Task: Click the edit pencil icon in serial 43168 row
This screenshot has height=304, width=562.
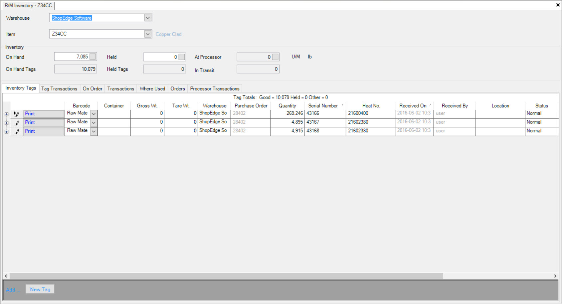Action: pyautogui.click(x=17, y=131)
